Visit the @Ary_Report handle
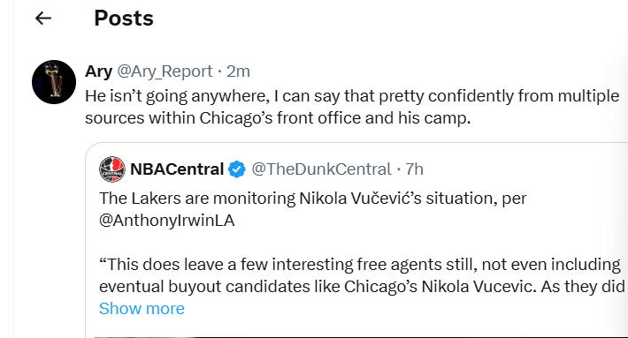The height and width of the screenshot is (338, 628). (165, 71)
